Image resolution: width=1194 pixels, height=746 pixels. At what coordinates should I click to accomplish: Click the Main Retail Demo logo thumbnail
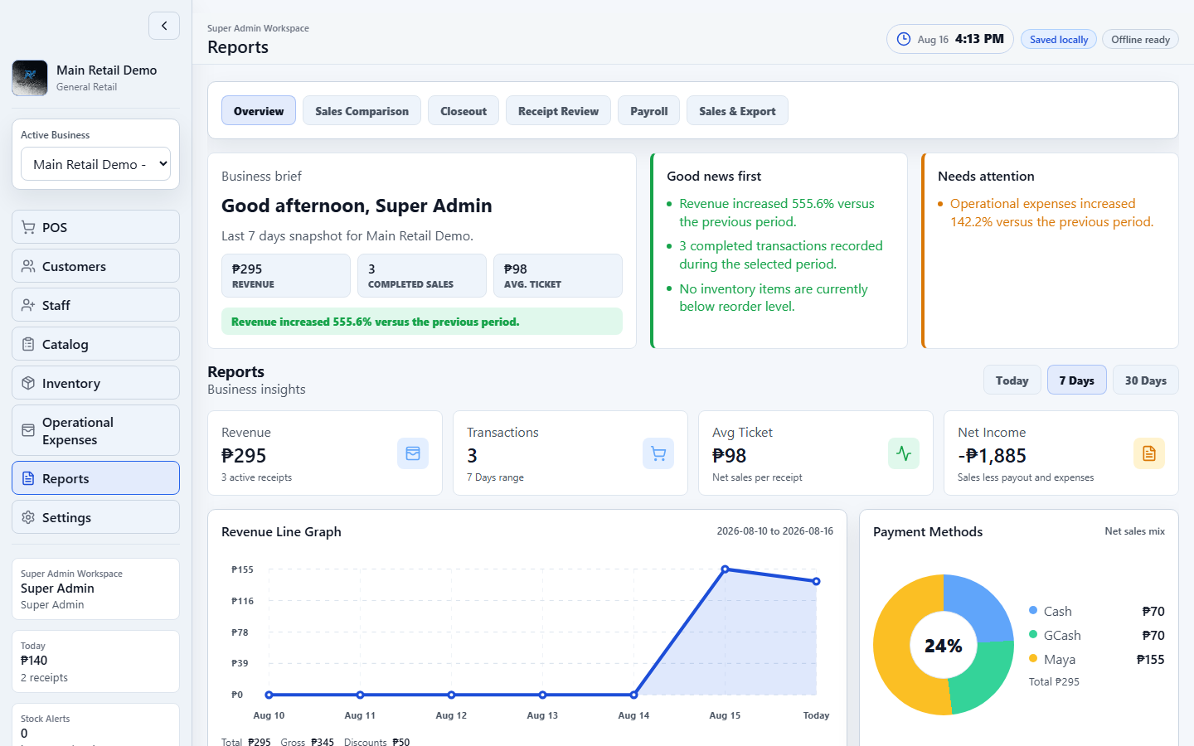coord(30,78)
